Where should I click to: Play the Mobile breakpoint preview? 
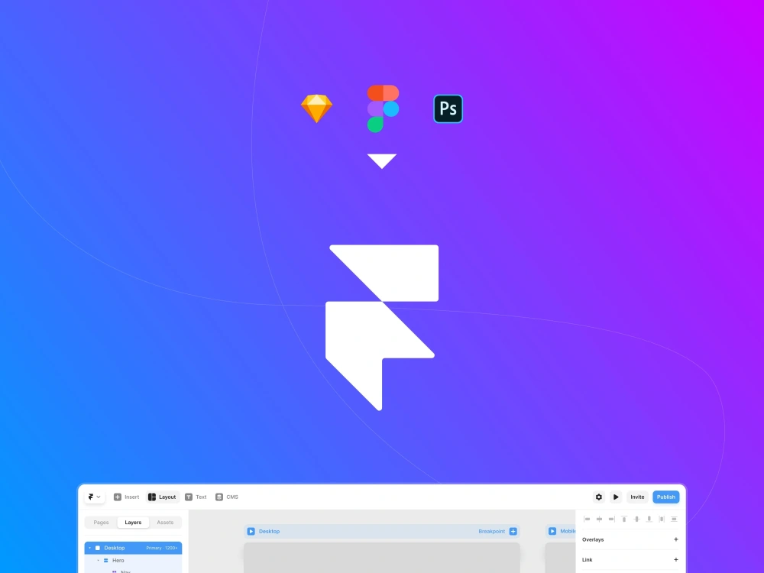pos(552,531)
